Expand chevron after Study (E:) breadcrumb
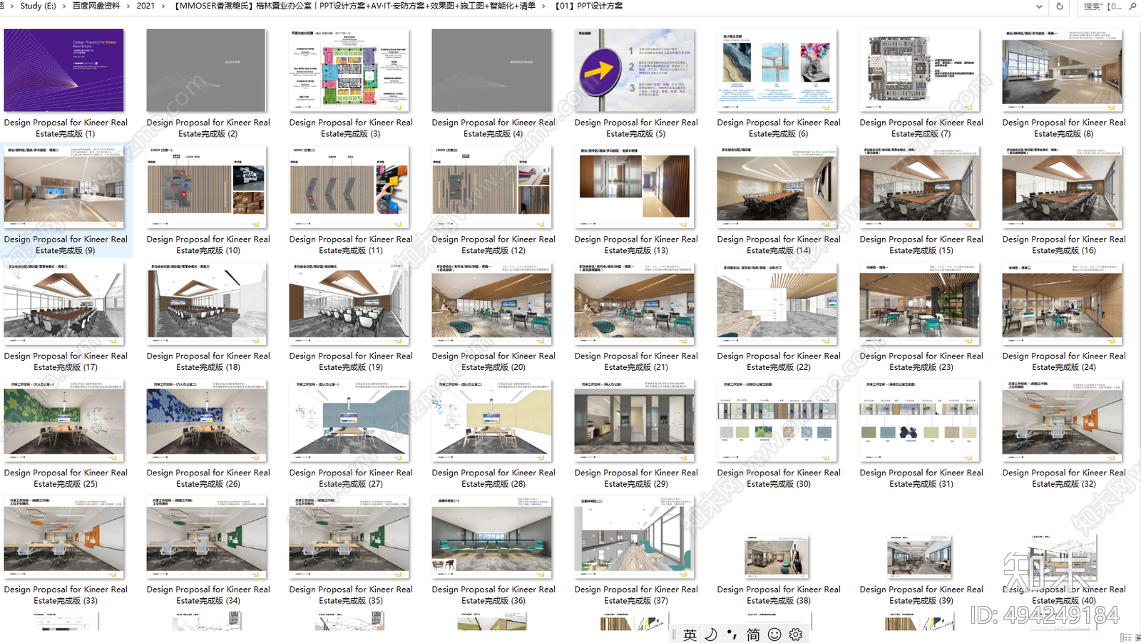The width and height of the screenshot is (1141, 643). (x=64, y=6)
